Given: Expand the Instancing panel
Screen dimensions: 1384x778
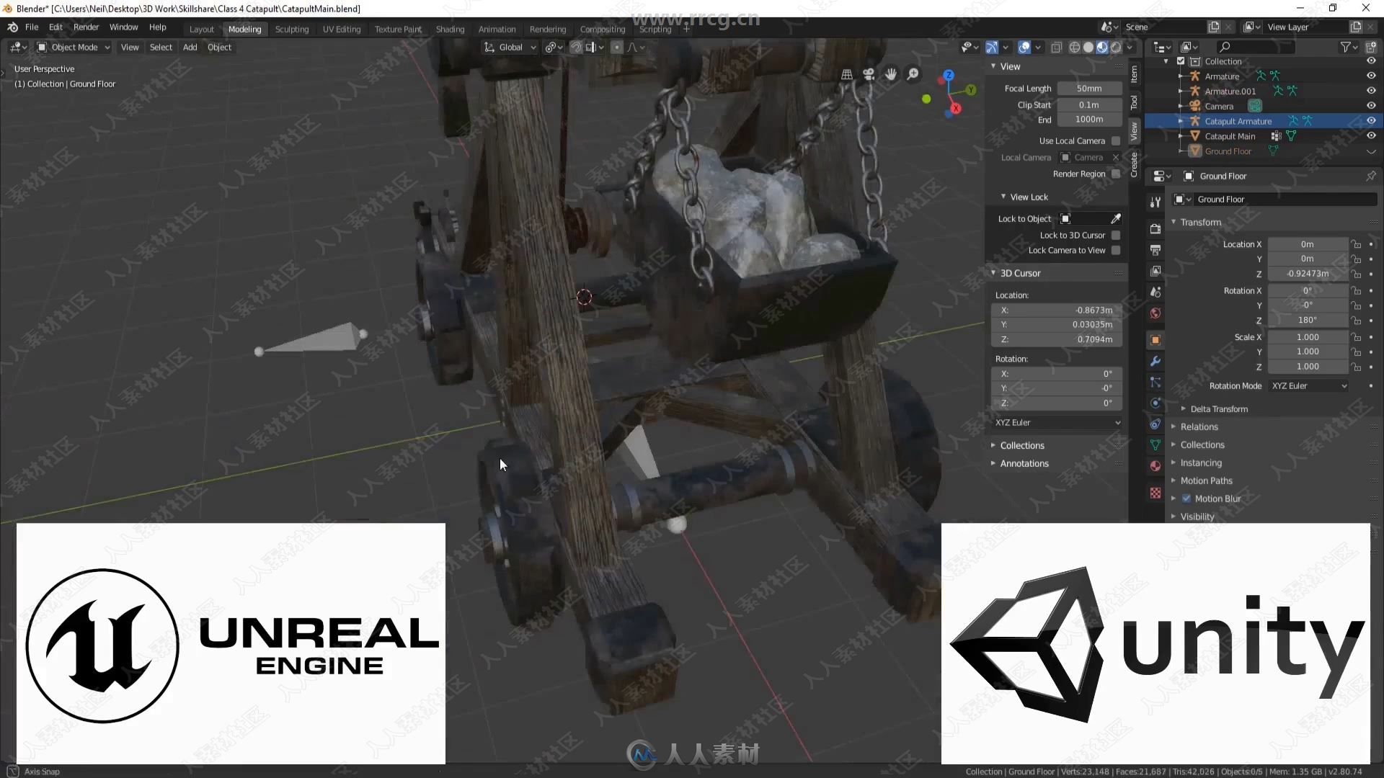Looking at the screenshot, I should click(1201, 462).
